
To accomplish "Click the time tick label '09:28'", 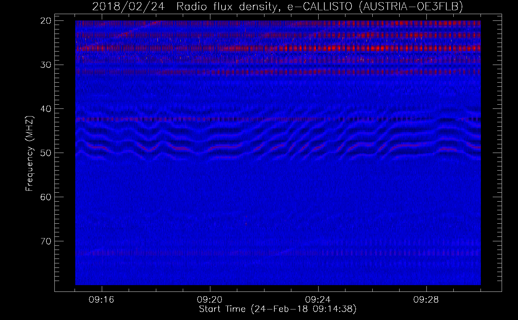I will [426, 300].
